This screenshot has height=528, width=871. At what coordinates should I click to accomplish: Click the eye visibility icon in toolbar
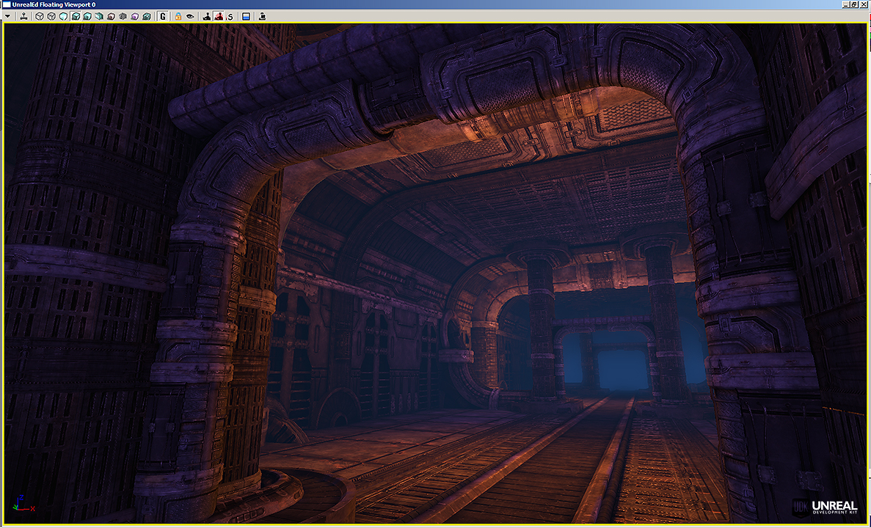click(191, 16)
